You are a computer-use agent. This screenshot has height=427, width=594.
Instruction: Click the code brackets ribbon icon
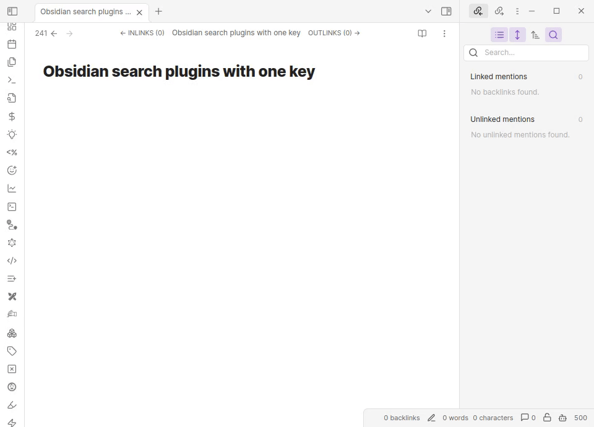pyautogui.click(x=12, y=261)
